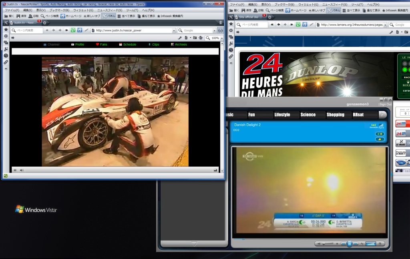Click the 保存 save button in Justin.tv window
The width and height of the screenshot is (410, 259).
[x=21, y=16]
